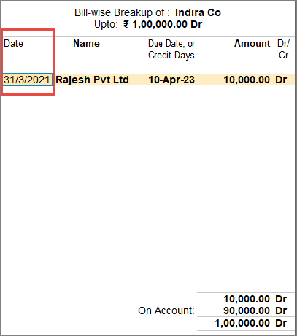The width and height of the screenshot is (297, 336).
Task: Click the Name column header
Action: click(86, 44)
